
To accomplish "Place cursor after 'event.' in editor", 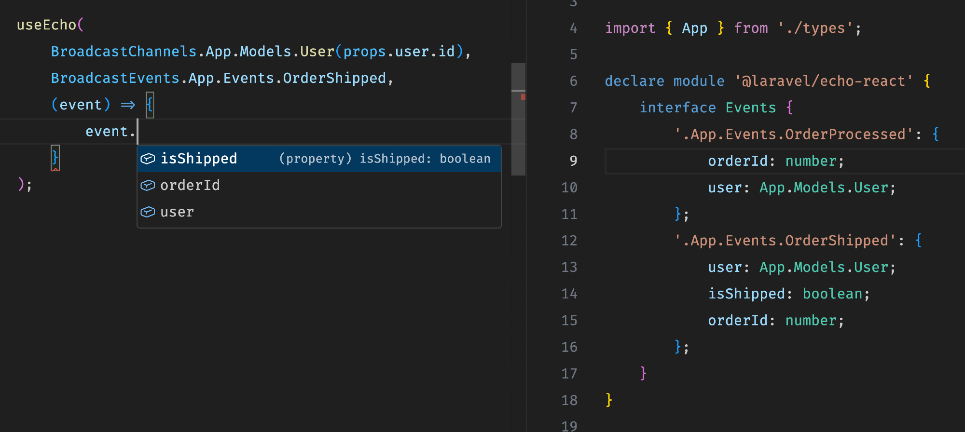I will pyautogui.click(x=137, y=132).
